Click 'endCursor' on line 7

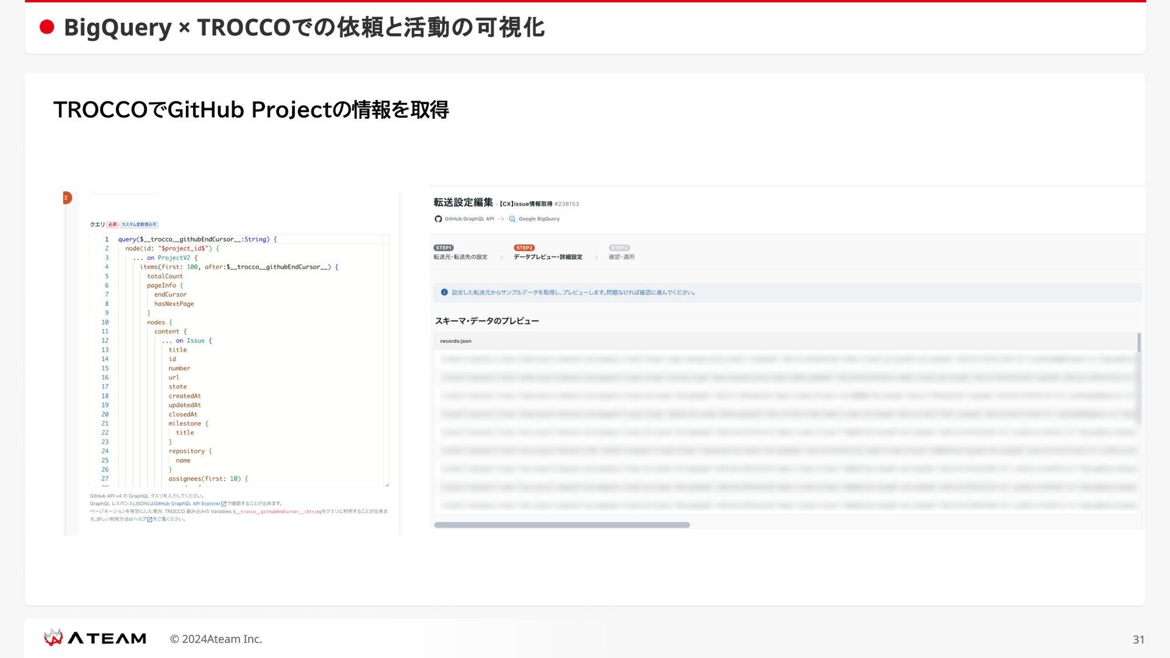point(170,294)
